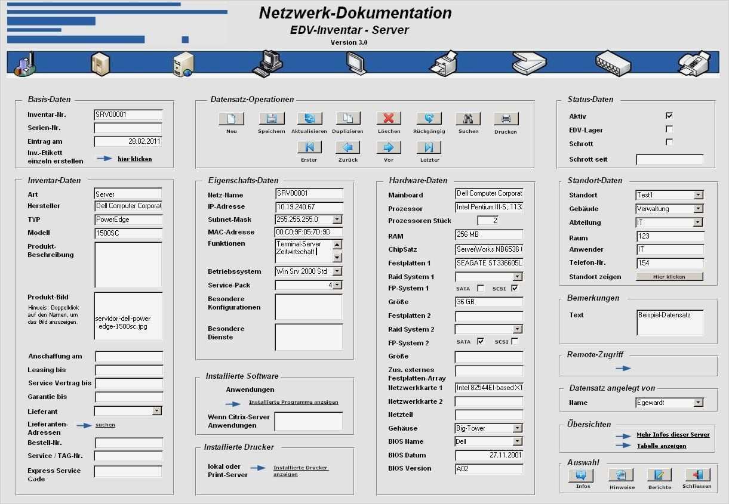Open the Service-Pack dropdown

[x=337, y=285]
